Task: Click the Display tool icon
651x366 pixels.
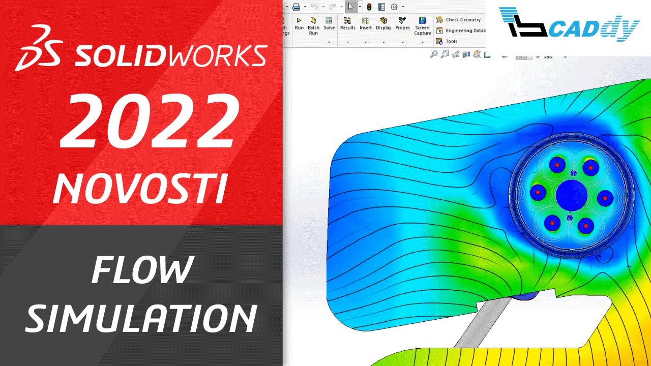Action: pos(383,21)
